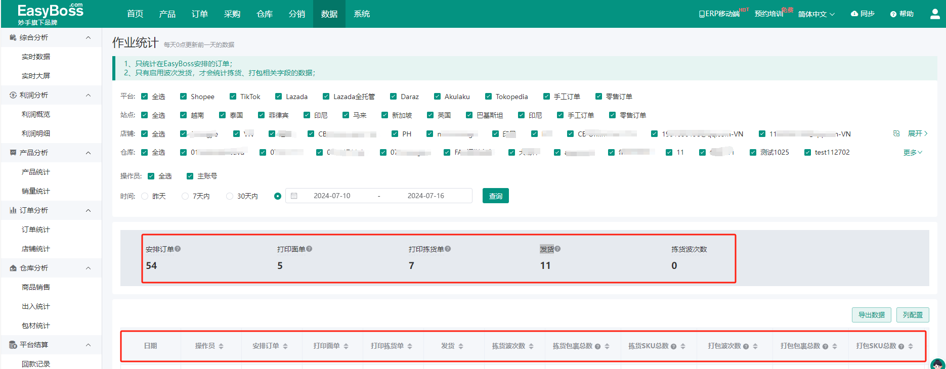Click the help icon beside 安排订单 summary
This screenshot has height=369, width=946.
tap(178, 249)
